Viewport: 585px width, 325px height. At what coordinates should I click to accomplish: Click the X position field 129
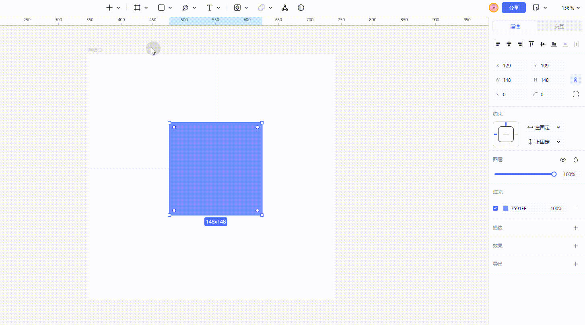click(510, 65)
